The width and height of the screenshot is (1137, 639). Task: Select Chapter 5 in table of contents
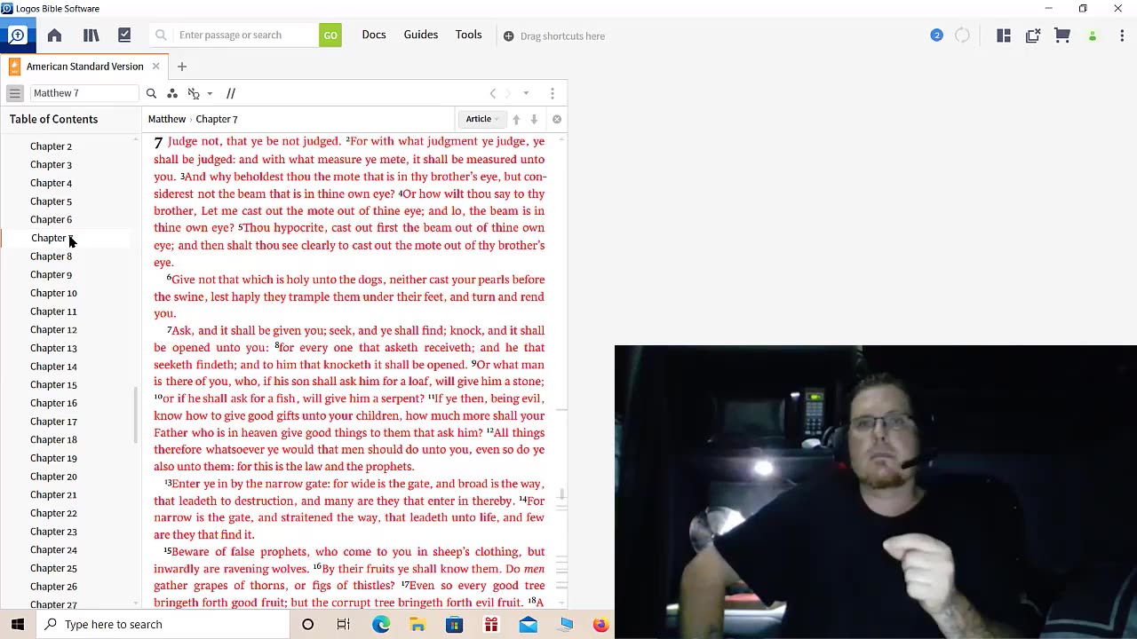51,201
